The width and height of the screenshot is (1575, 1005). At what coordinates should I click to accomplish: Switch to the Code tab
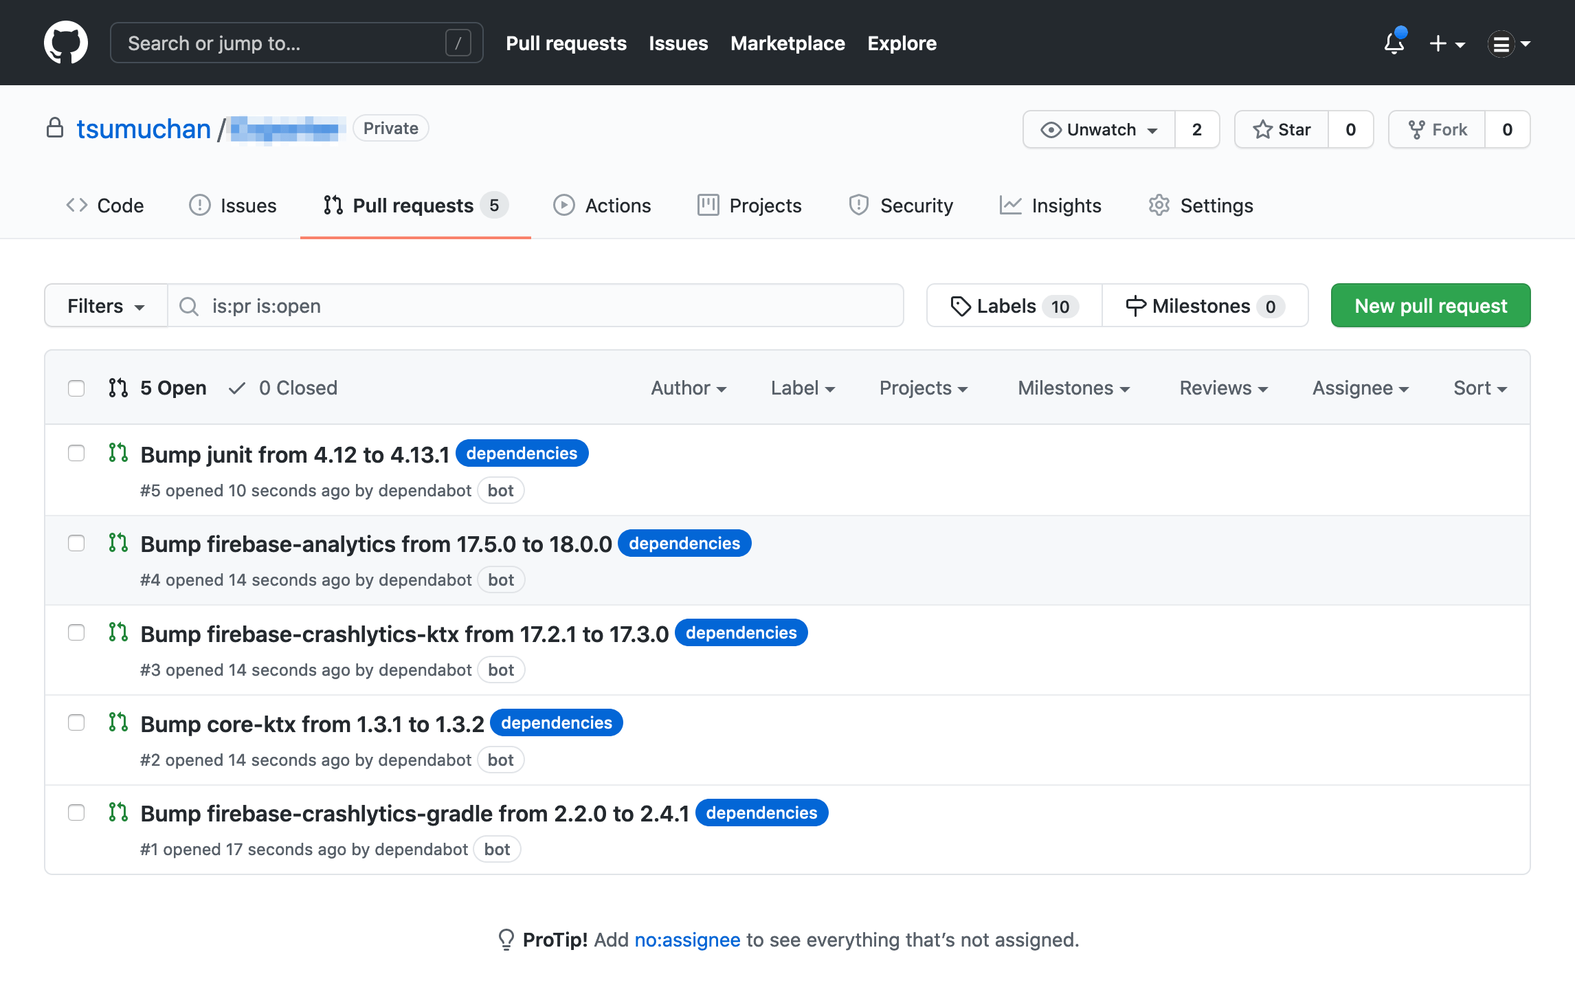coord(104,205)
